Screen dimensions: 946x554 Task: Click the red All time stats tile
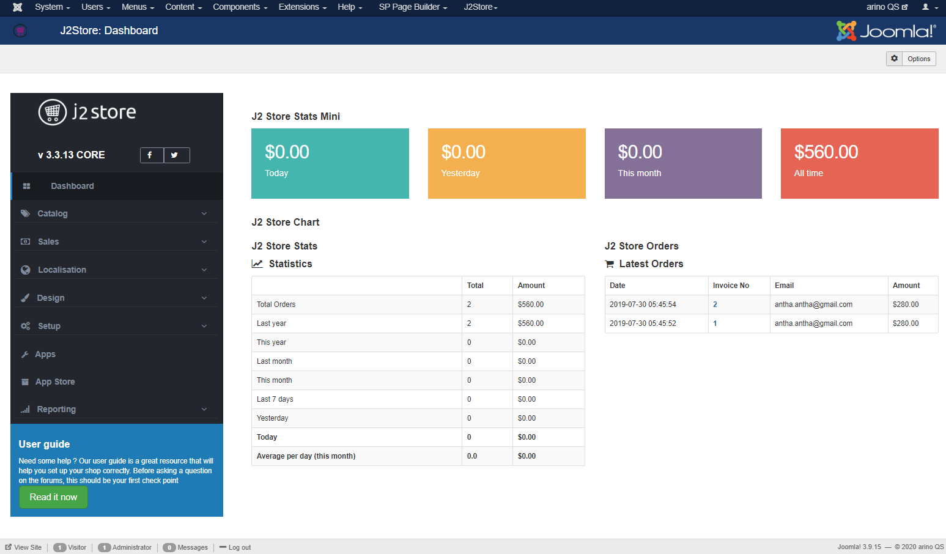(x=859, y=163)
